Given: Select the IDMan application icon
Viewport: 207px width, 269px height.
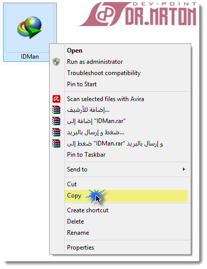Looking at the screenshot, I should (30, 27).
